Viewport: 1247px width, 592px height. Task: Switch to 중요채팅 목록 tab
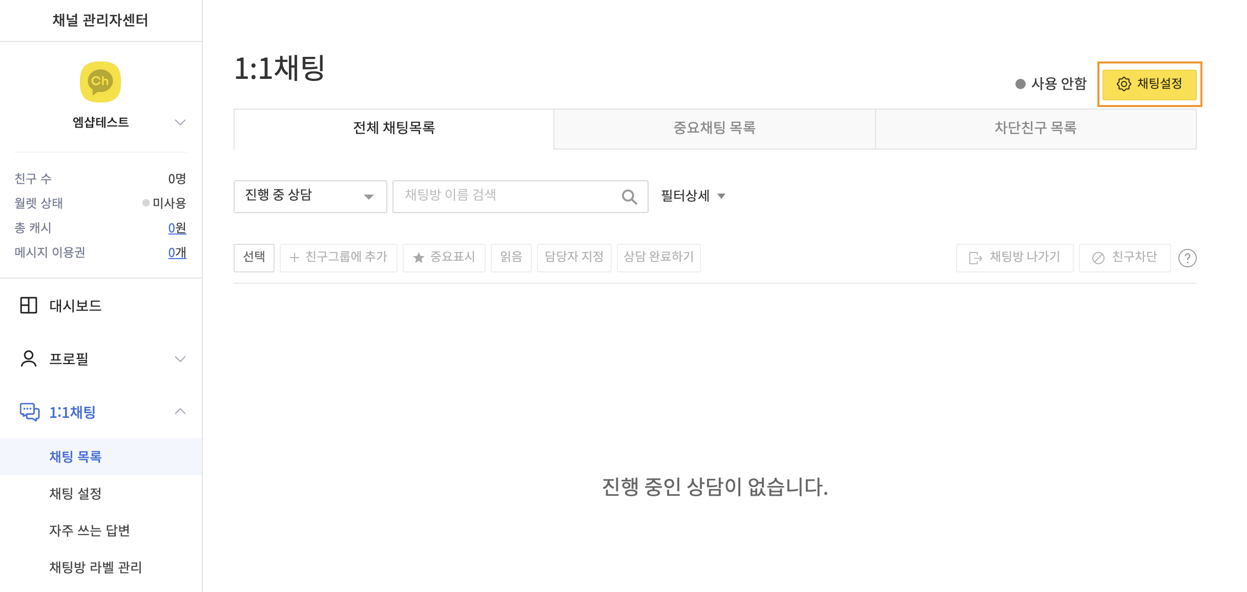click(x=715, y=128)
